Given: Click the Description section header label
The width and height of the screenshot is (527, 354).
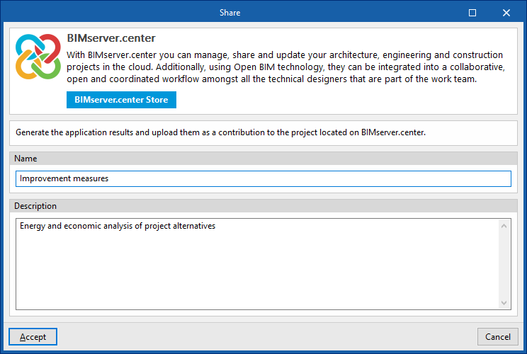Looking at the screenshot, I should click(x=35, y=206).
